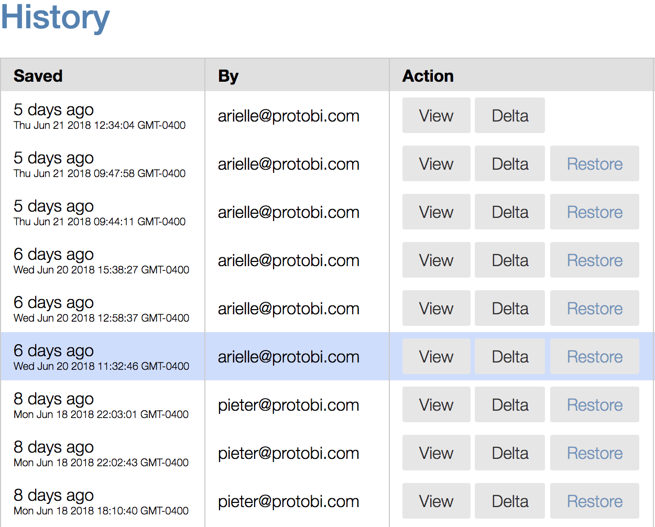Click "6 days ago" in the highlighted row
The height and width of the screenshot is (527, 655).
[53, 351]
